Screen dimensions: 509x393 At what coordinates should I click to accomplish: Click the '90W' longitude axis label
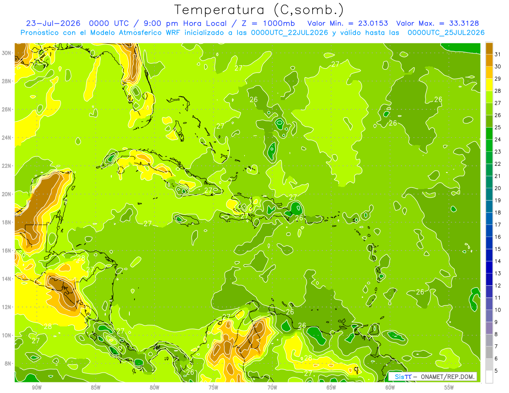(36, 387)
